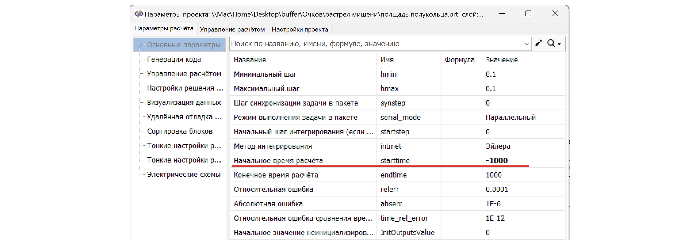Click the pencil edit icon beside search
The width and height of the screenshot is (688, 243).
pyautogui.click(x=538, y=44)
